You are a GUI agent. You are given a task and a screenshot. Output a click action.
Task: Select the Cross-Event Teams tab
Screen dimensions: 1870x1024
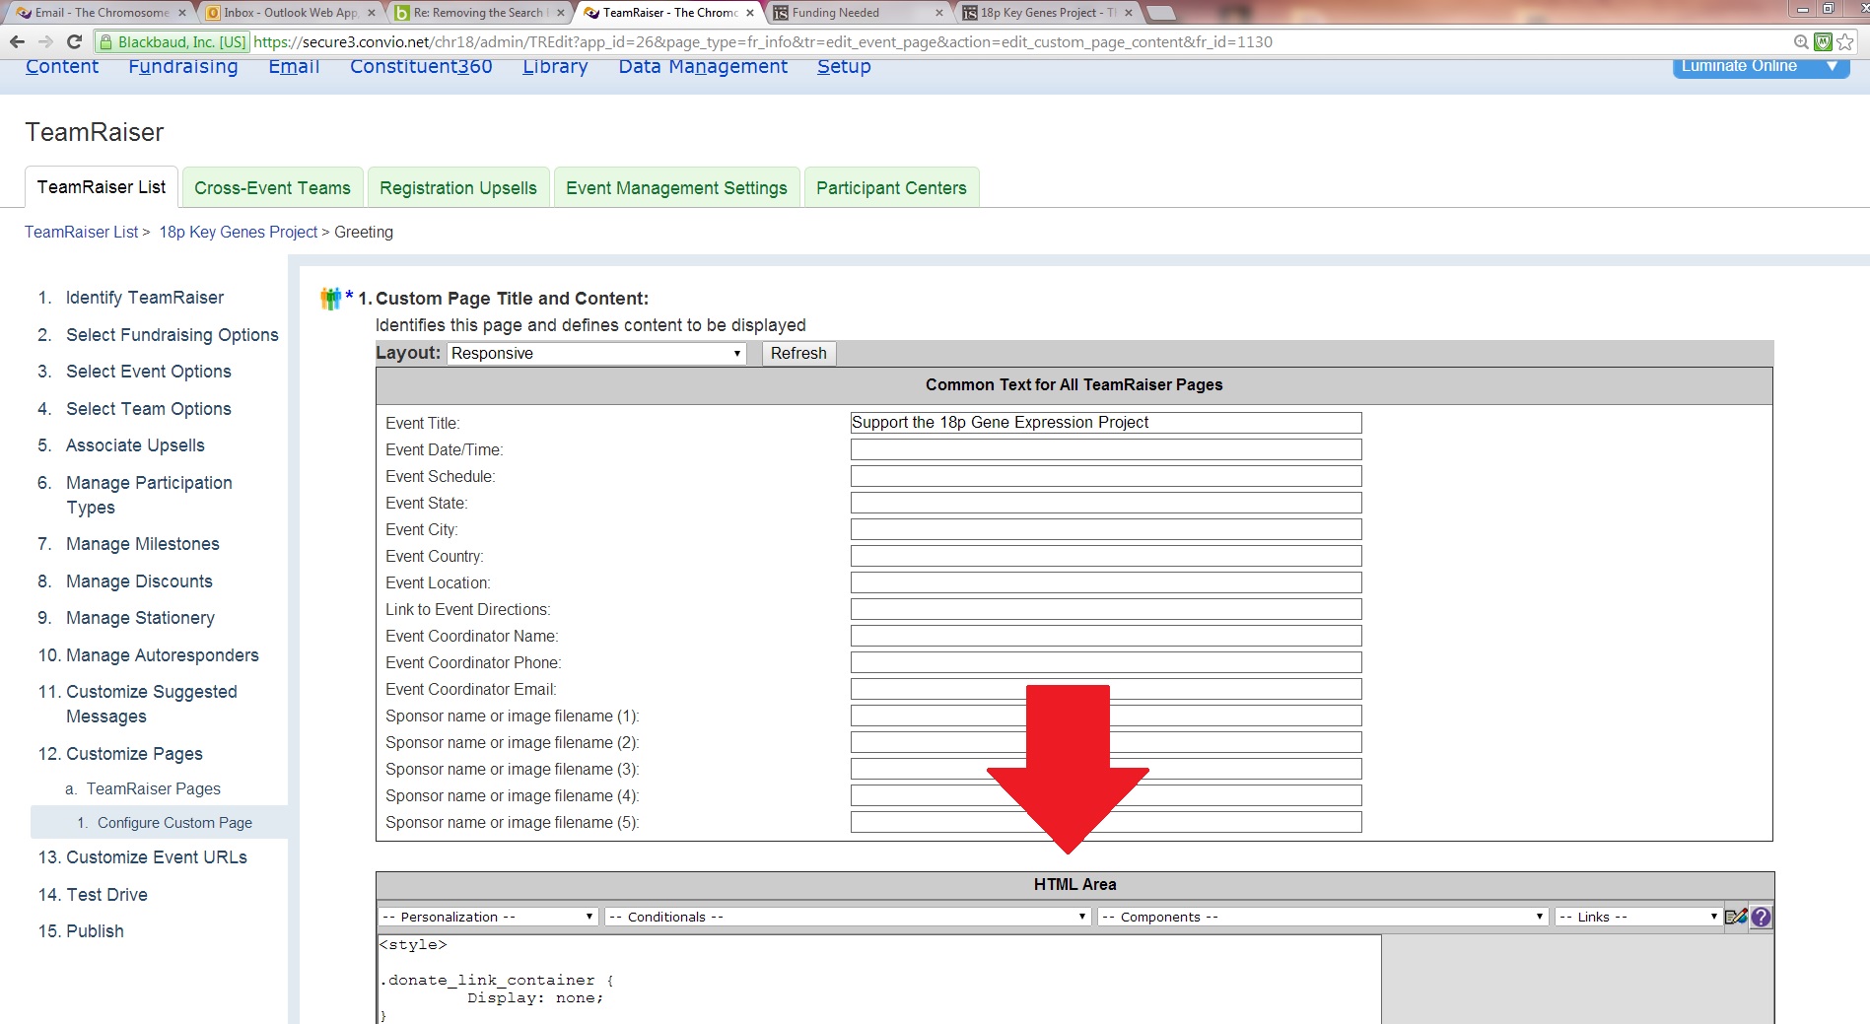click(272, 188)
